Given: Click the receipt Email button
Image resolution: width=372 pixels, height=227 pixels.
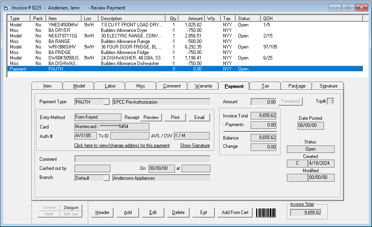Looking at the screenshot, I should coord(199,117).
